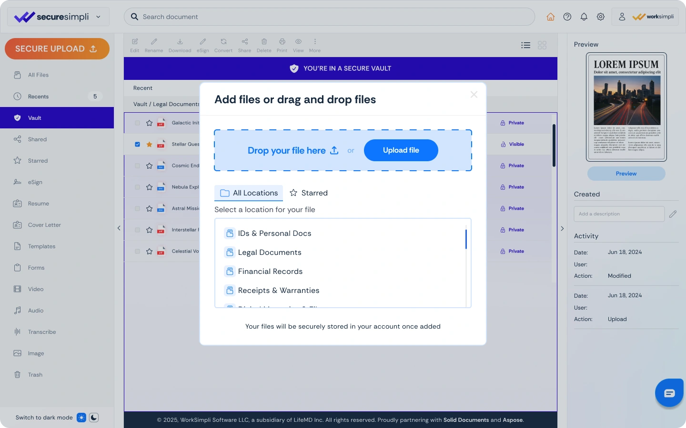Tick the Cosmic End file checkbox
686x428 pixels.
(x=137, y=165)
